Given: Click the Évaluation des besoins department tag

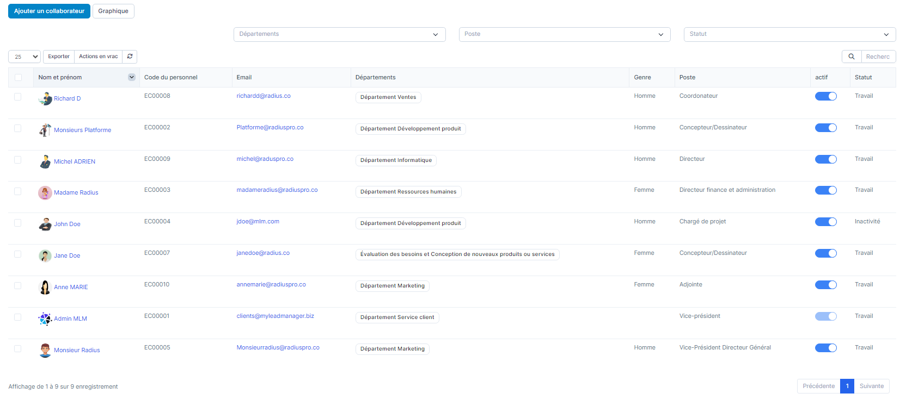Looking at the screenshot, I should (457, 254).
